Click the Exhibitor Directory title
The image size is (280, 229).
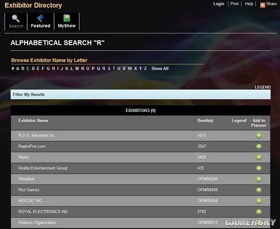[33, 6]
